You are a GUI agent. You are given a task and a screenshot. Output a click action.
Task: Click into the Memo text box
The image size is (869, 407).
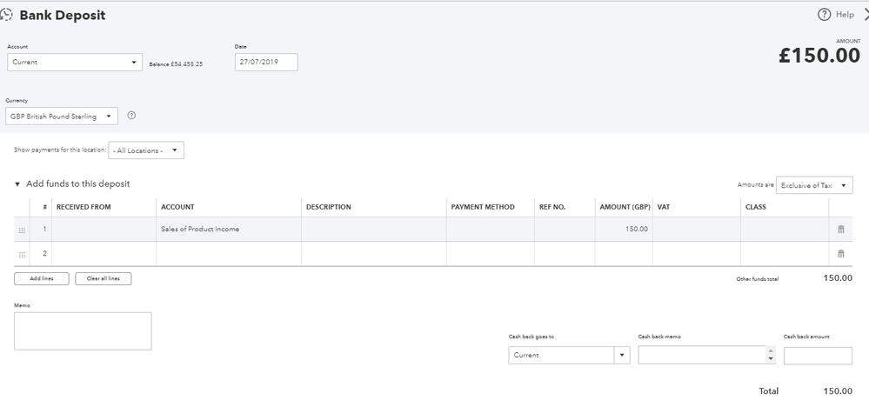83,330
